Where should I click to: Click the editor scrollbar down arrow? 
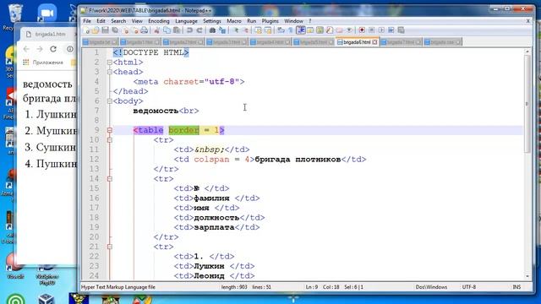[x=527, y=276]
